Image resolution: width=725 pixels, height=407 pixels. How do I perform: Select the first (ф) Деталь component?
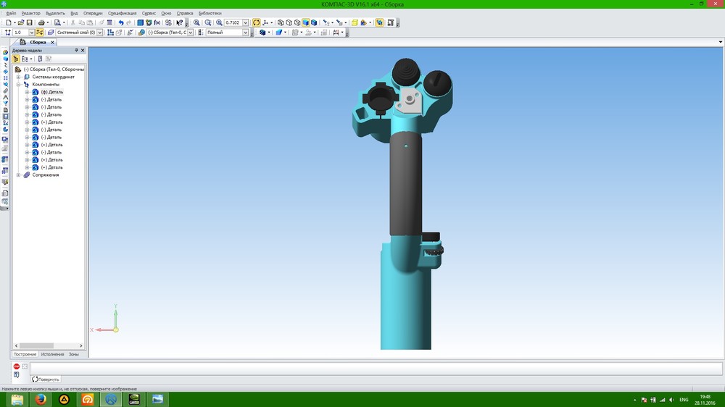52,92
